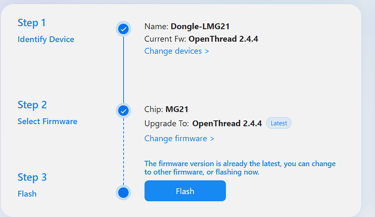Click the Identify Device step label
The image size is (375, 217).
[x=46, y=39]
